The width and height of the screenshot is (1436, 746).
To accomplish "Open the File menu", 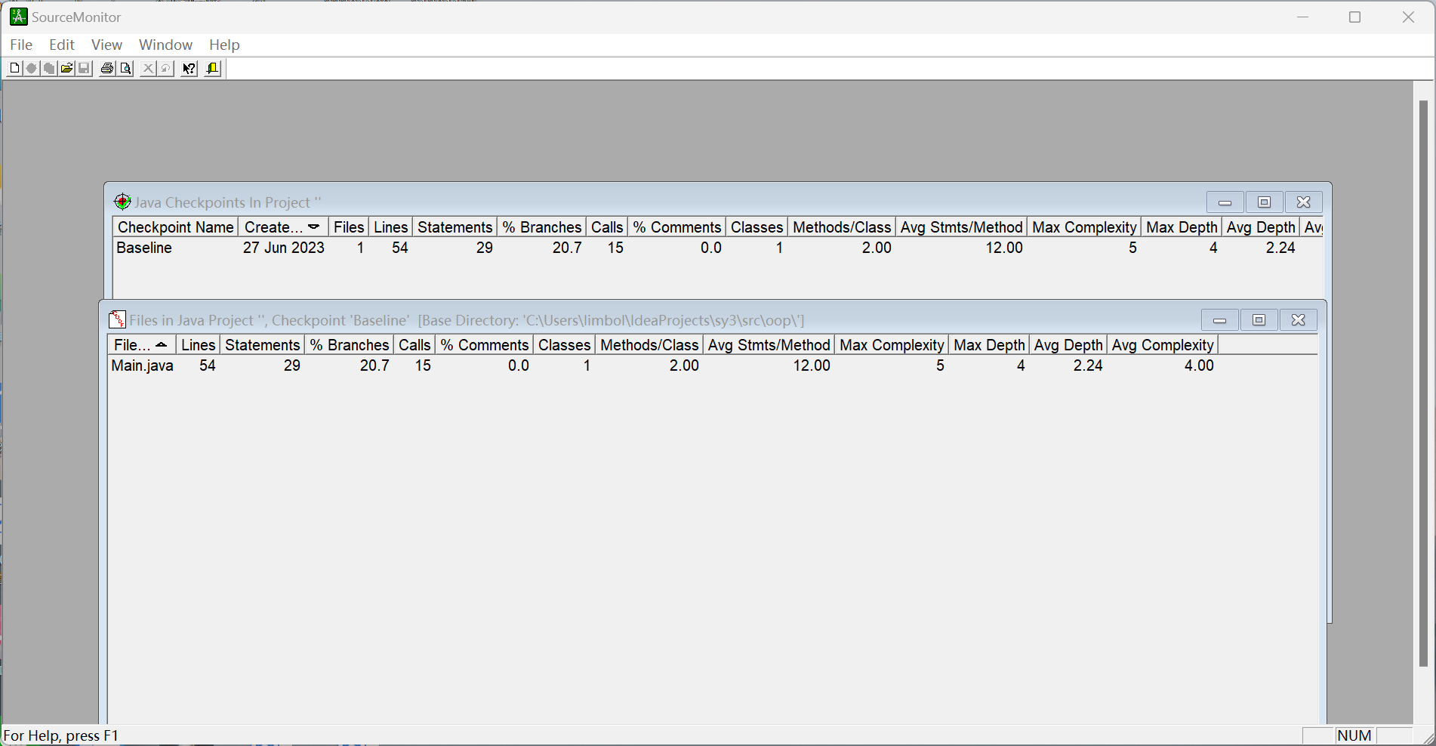I will point(21,45).
